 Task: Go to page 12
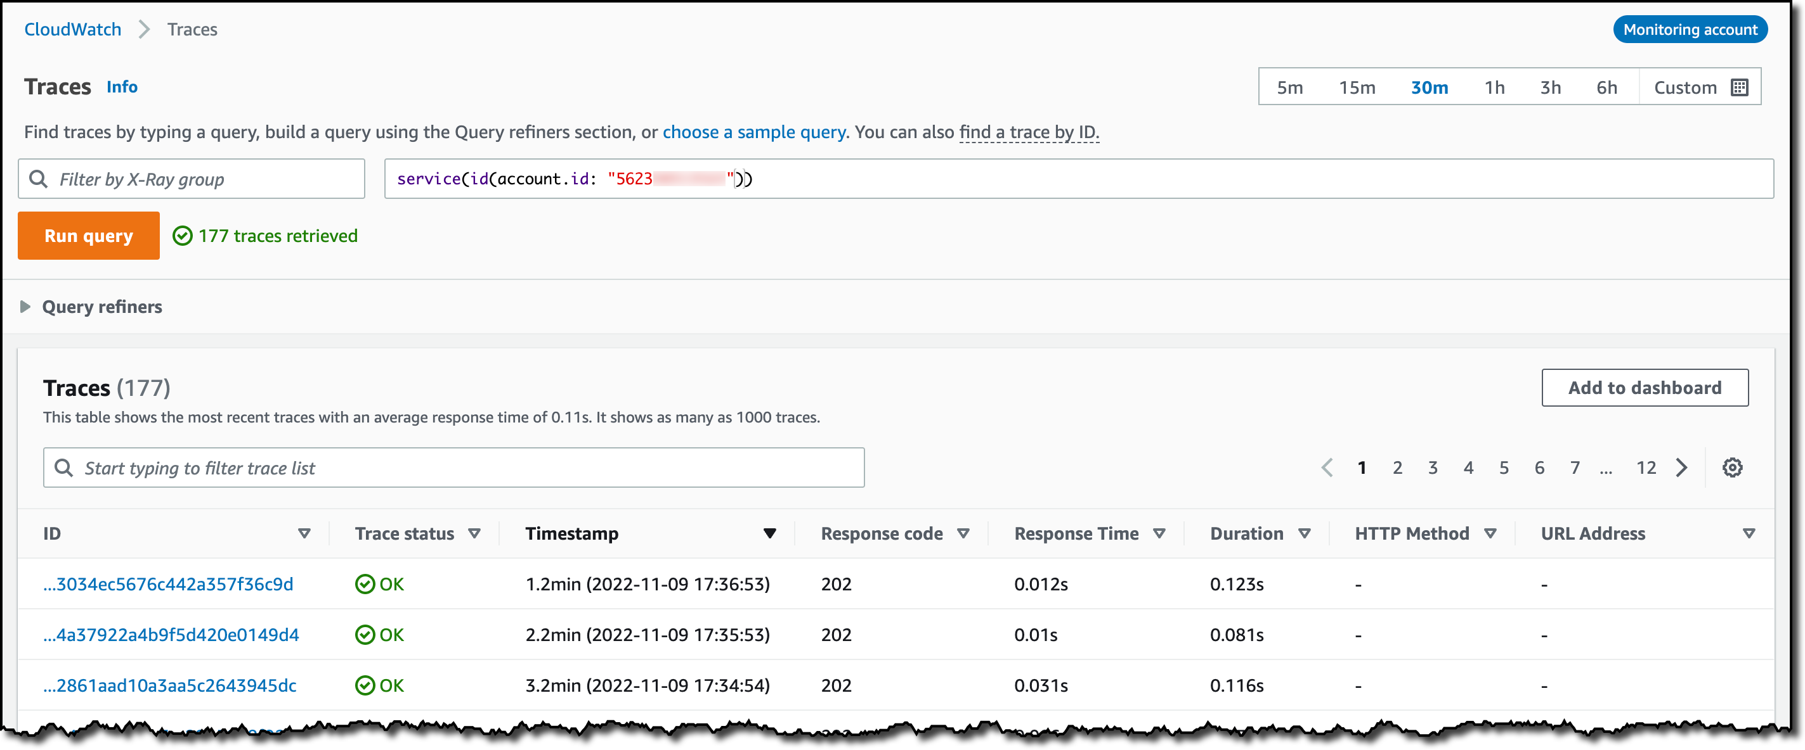1645,467
